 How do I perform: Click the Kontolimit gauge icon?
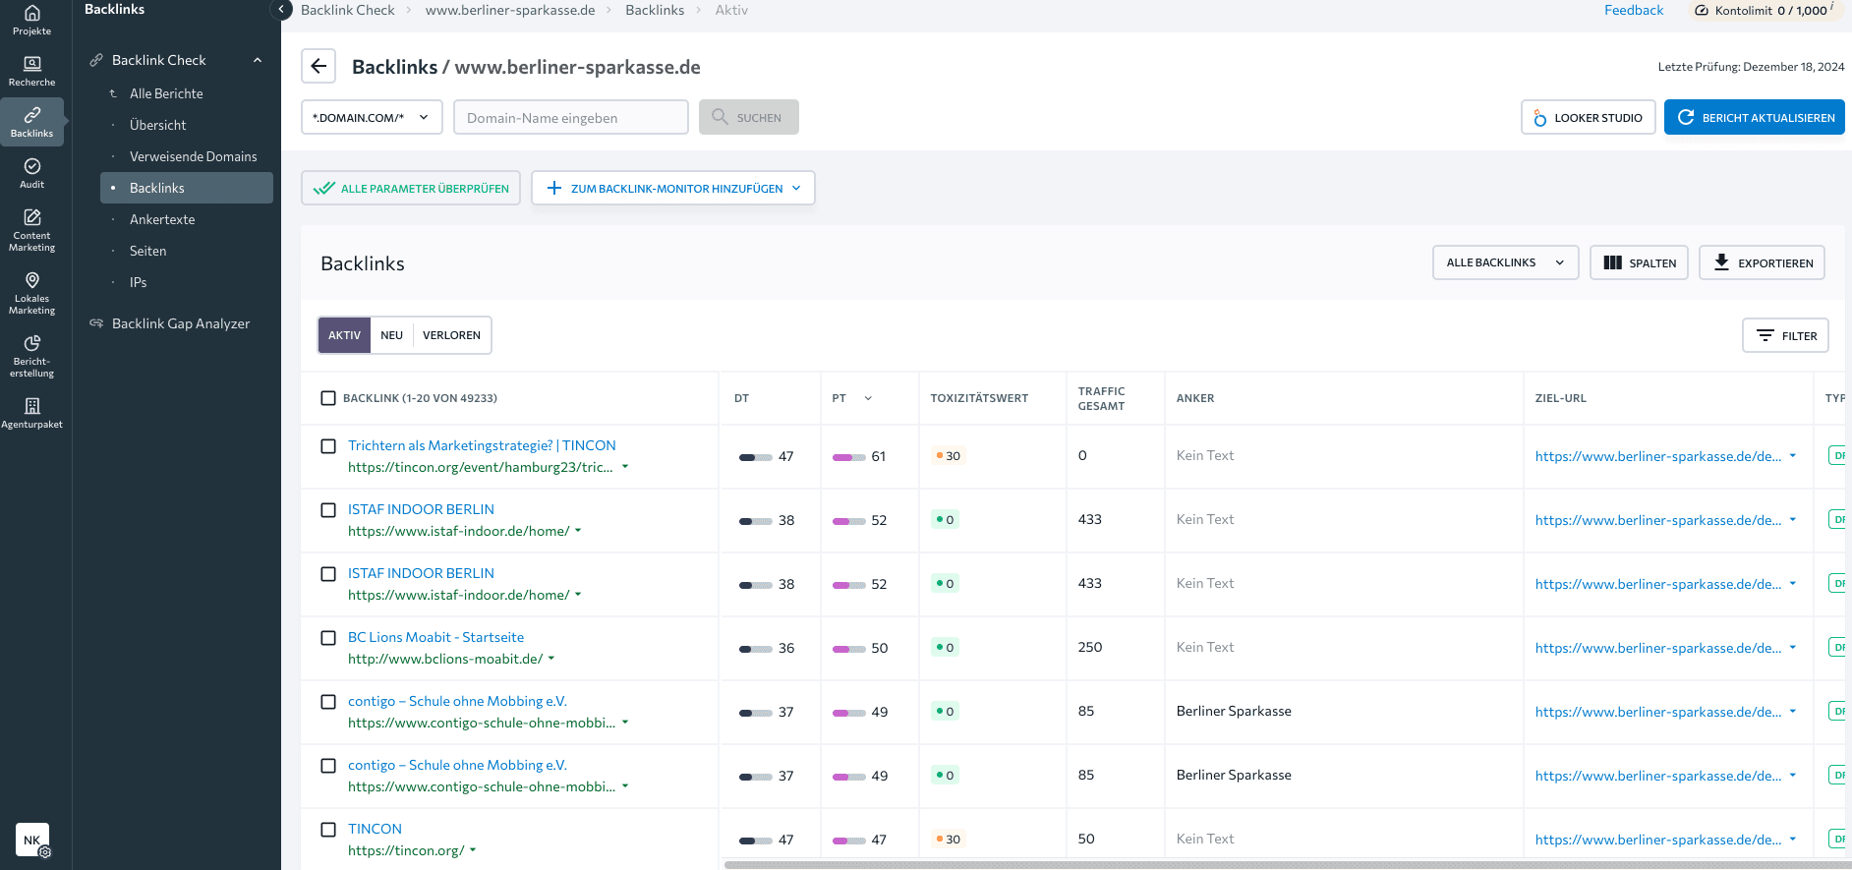(1702, 11)
